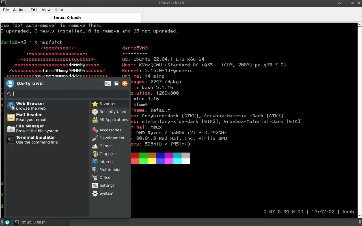Open the Games joystick icon
This screenshot has height=226, width=362.
click(x=95, y=146)
